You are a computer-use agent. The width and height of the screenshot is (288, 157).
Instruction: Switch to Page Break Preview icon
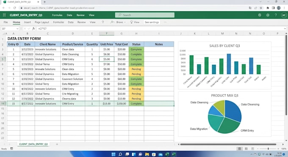tap(253, 149)
